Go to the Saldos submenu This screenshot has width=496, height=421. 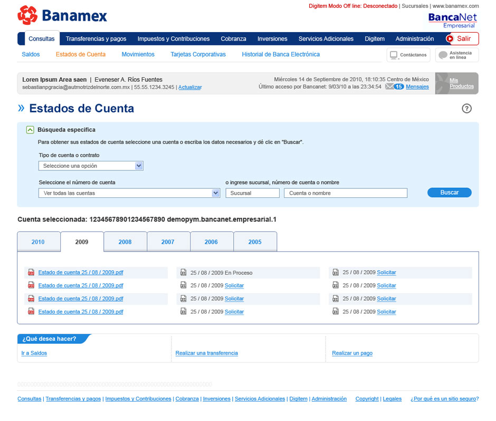(31, 54)
